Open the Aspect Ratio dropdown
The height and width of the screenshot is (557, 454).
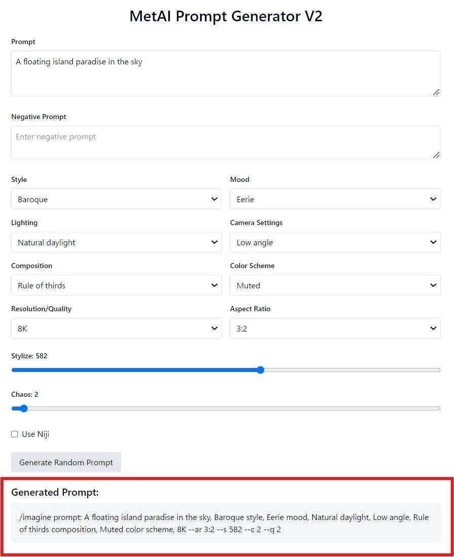tap(335, 328)
